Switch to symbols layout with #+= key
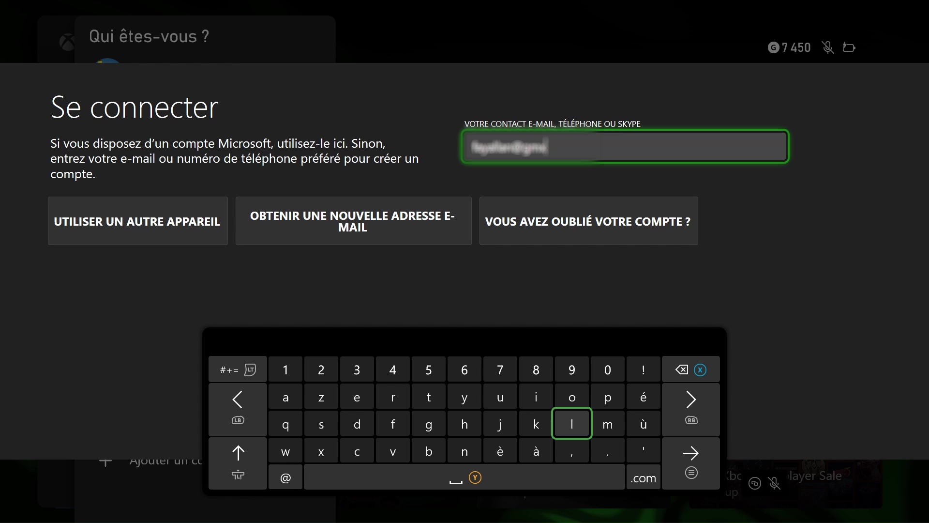This screenshot has width=929, height=523. pyautogui.click(x=238, y=370)
